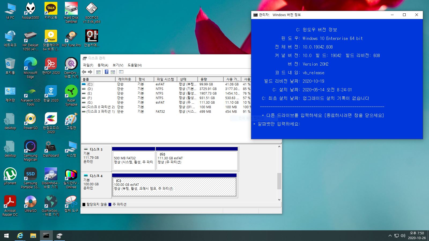
Task: Select the (E:) volume row
Action: pyautogui.click(x=166, y=93)
